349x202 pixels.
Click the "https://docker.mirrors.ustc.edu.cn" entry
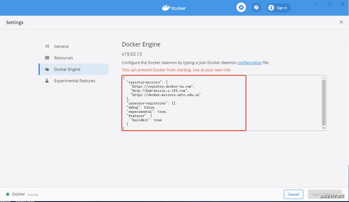point(165,95)
